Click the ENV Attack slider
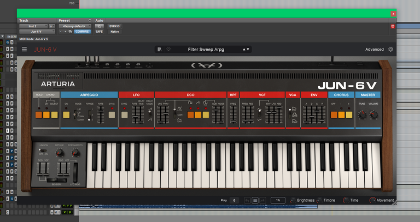This screenshot has width=420, height=222. click(306, 115)
